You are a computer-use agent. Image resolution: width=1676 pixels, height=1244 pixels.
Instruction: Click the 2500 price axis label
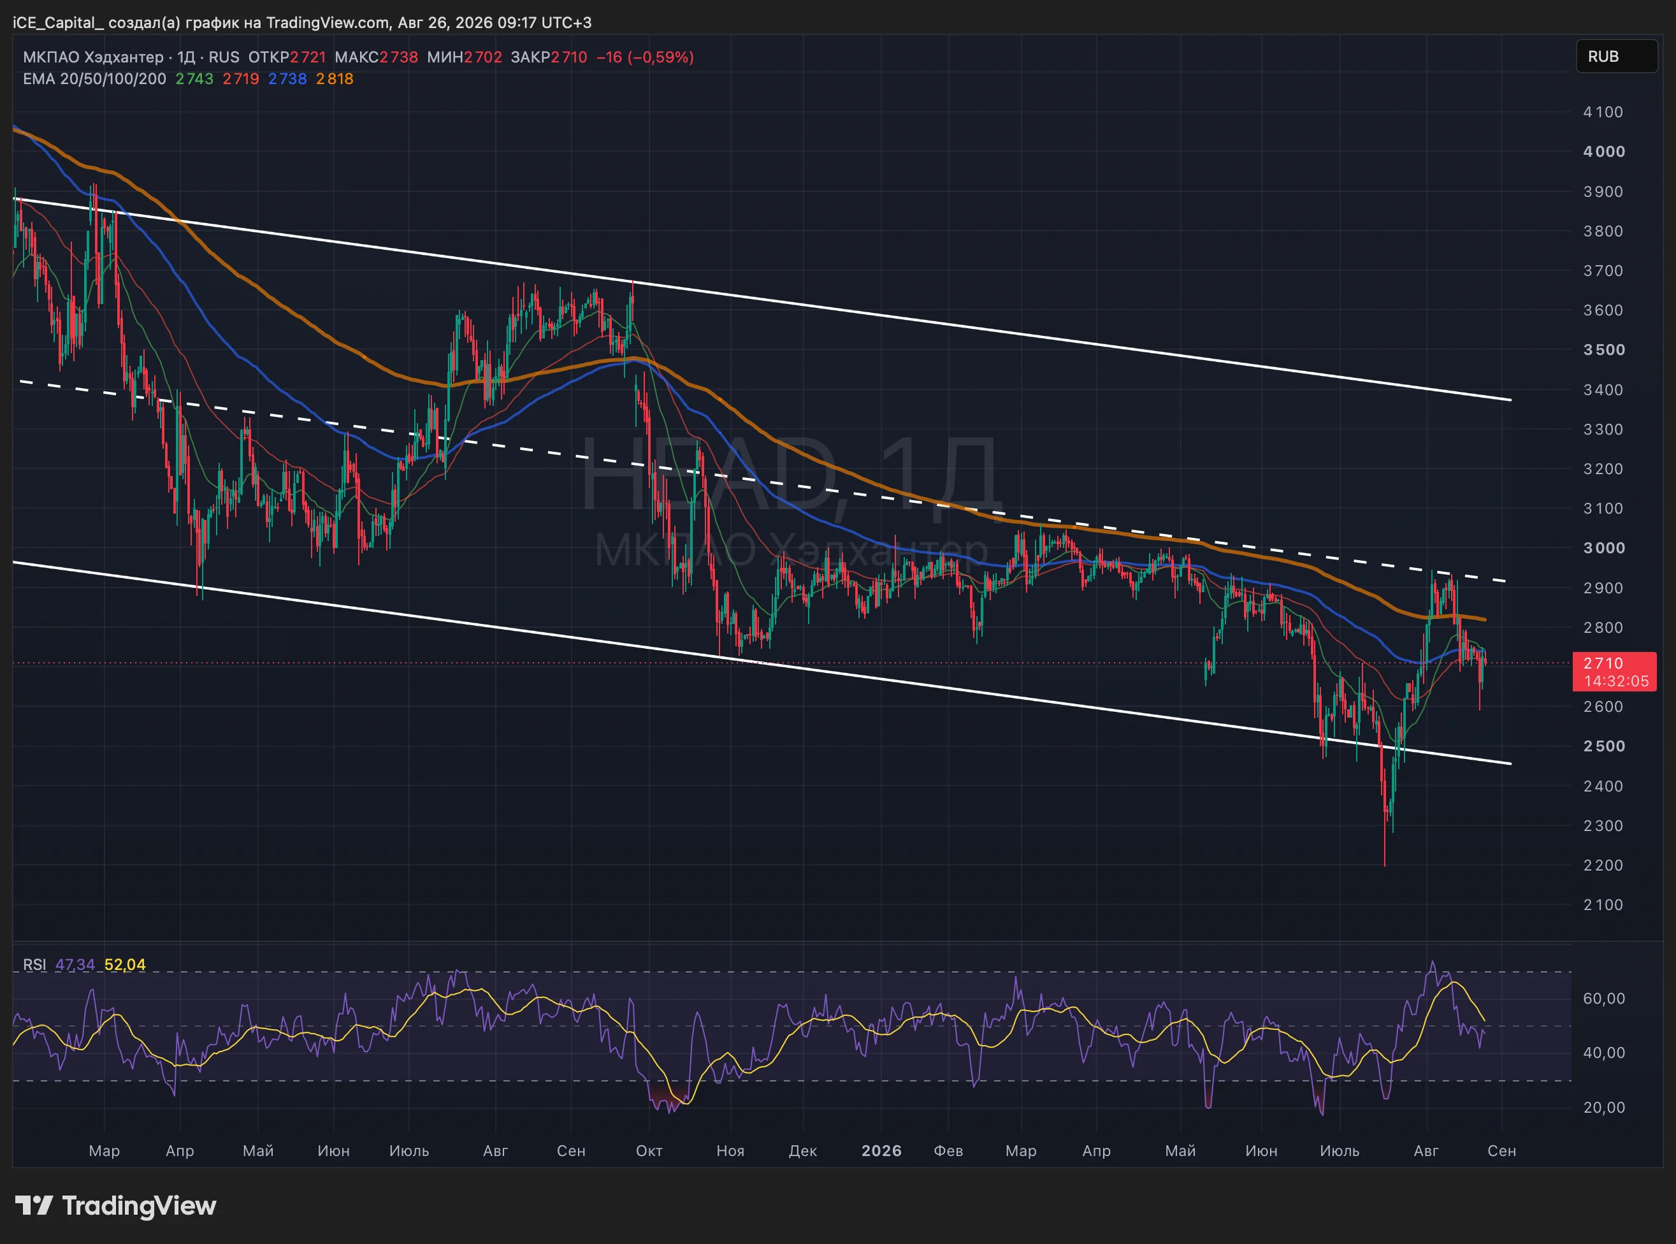[x=1604, y=746]
